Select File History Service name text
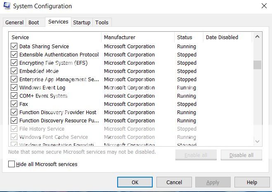272x192 pixels. [x=42, y=129]
